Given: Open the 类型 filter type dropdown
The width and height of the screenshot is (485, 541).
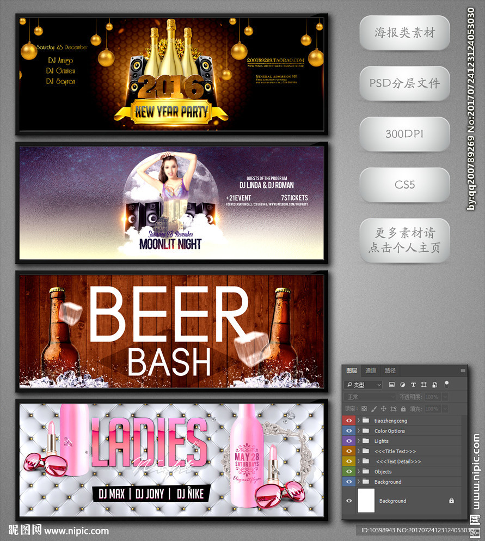Looking at the screenshot, I should 364,385.
